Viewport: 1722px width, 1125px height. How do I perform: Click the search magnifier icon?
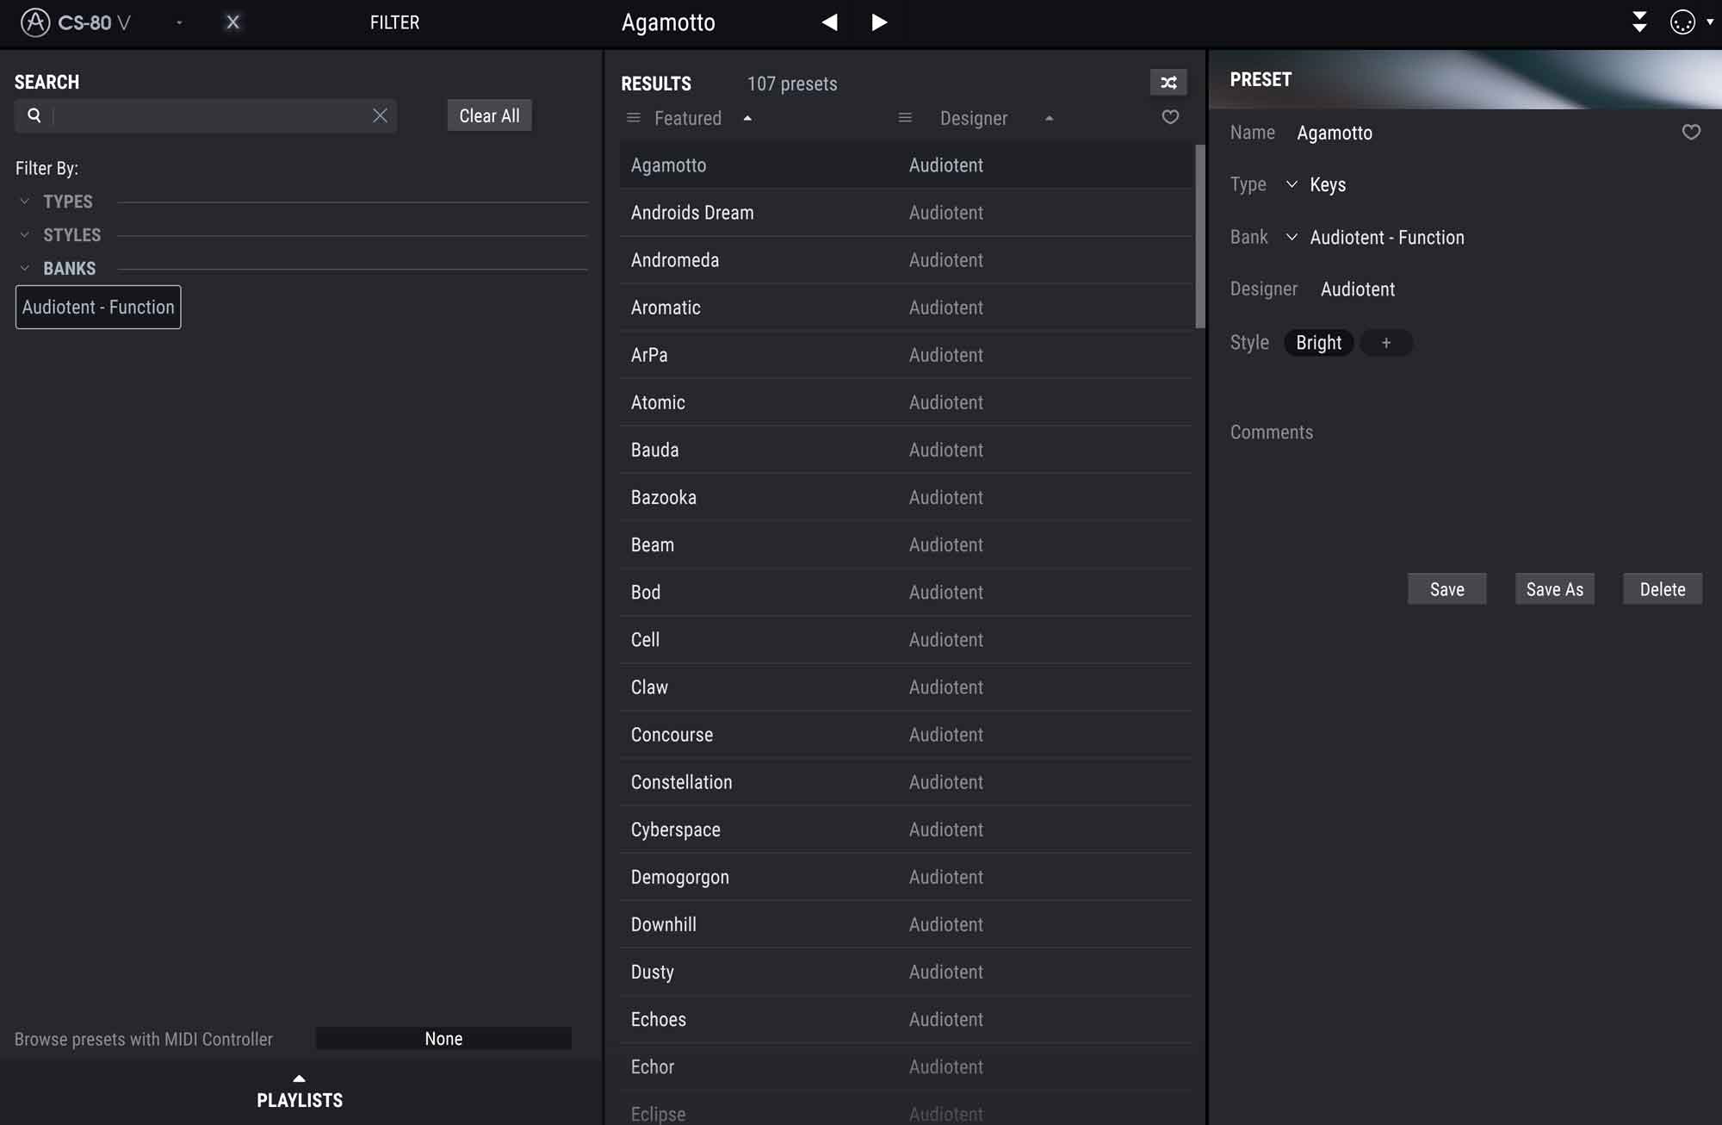tap(34, 115)
